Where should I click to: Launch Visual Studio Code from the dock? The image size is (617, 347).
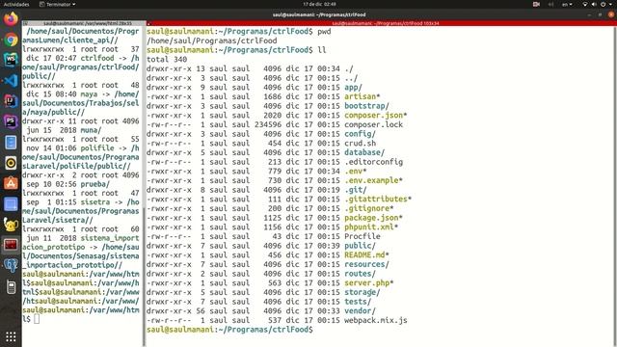11,81
